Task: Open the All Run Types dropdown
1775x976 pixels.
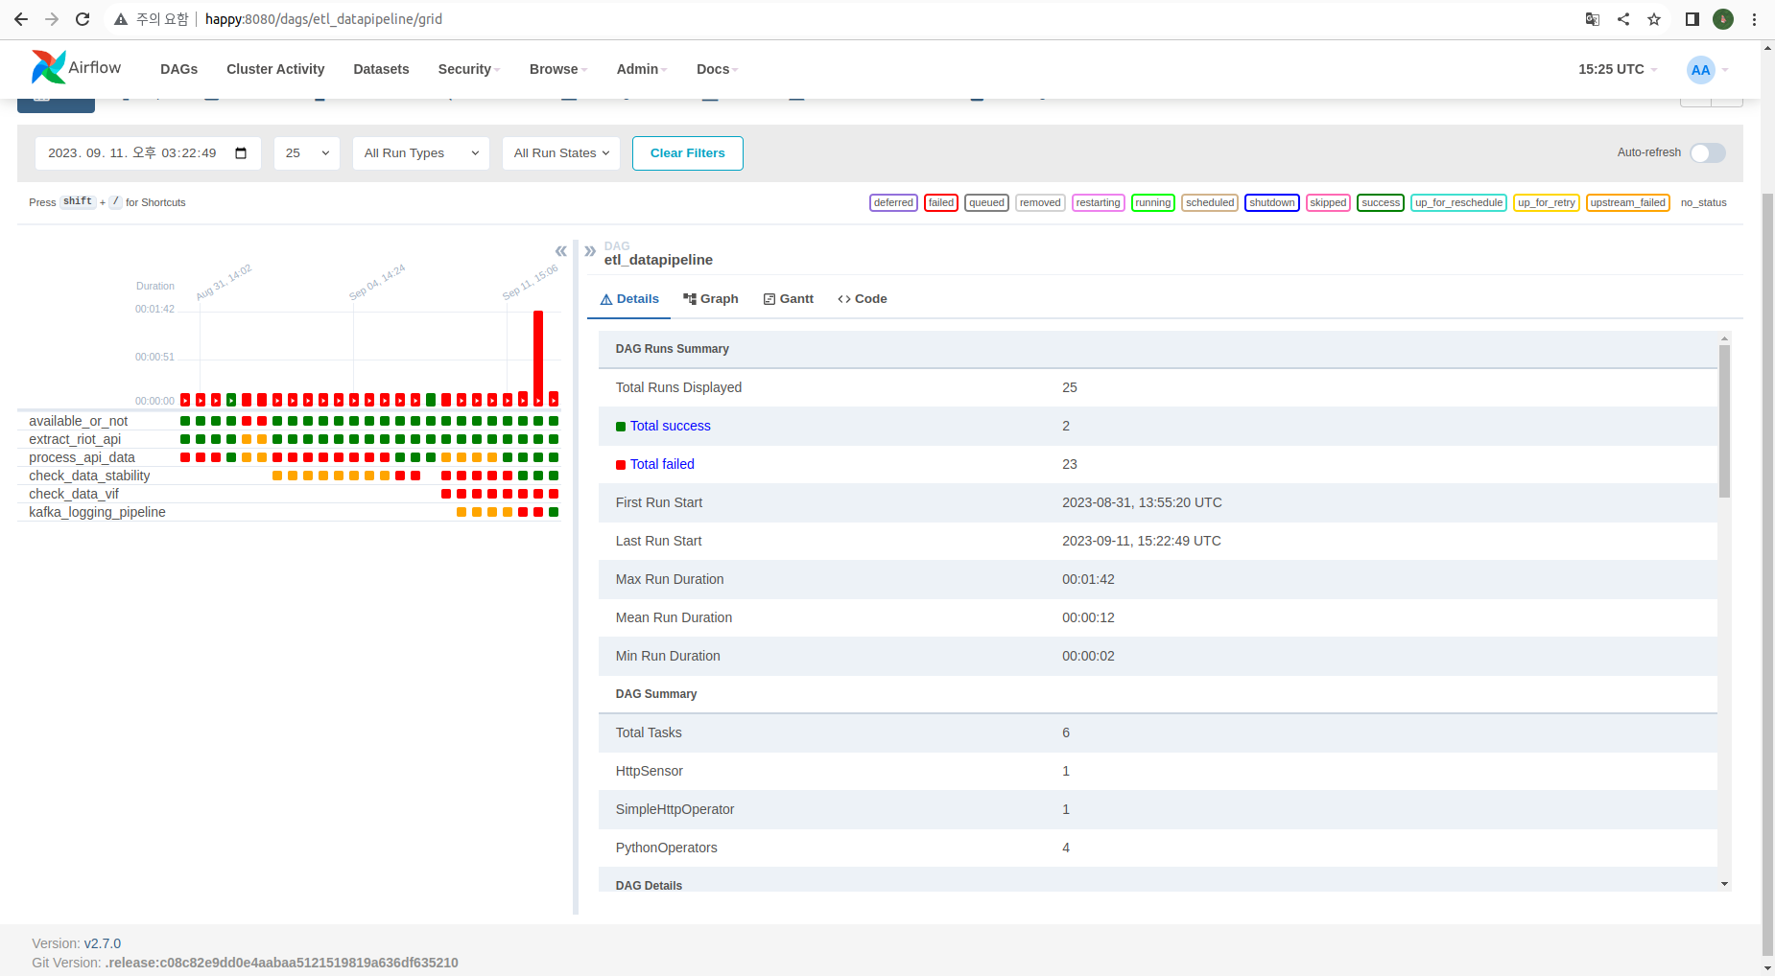Action: pyautogui.click(x=420, y=152)
